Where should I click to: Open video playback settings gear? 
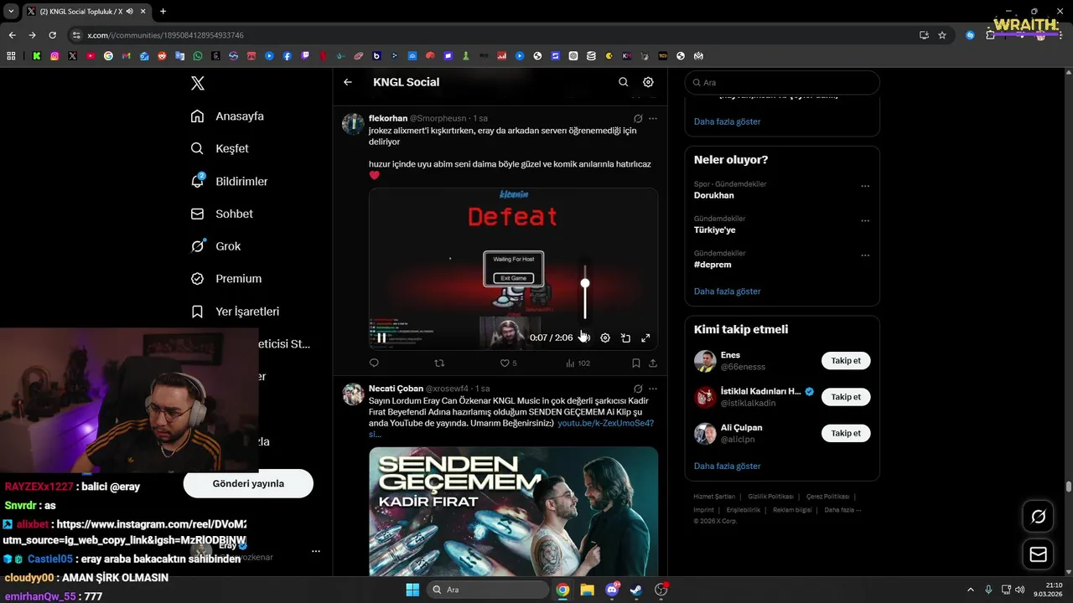coord(605,338)
